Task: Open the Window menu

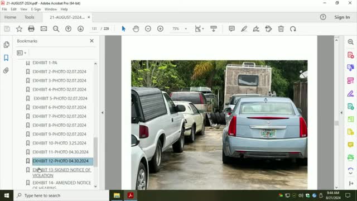Action: click(x=51, y=9)
